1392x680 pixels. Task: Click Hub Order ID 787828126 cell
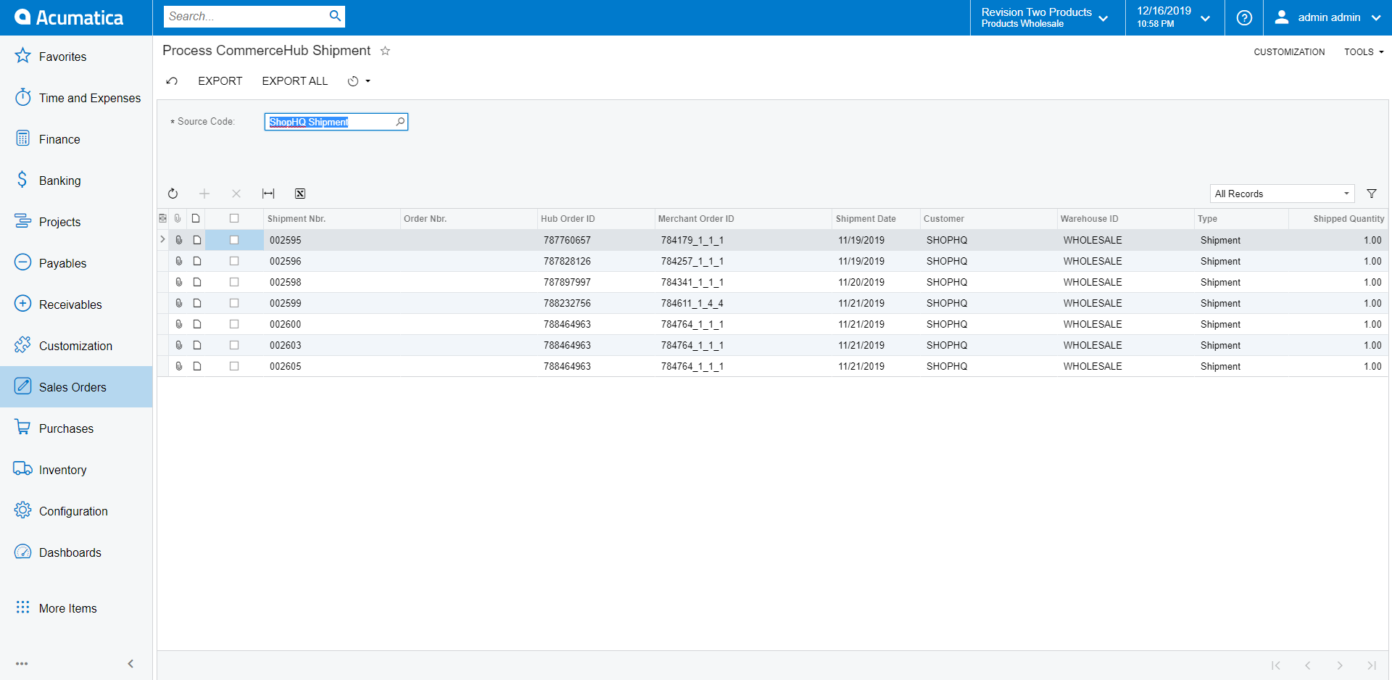tap(596, 261)
